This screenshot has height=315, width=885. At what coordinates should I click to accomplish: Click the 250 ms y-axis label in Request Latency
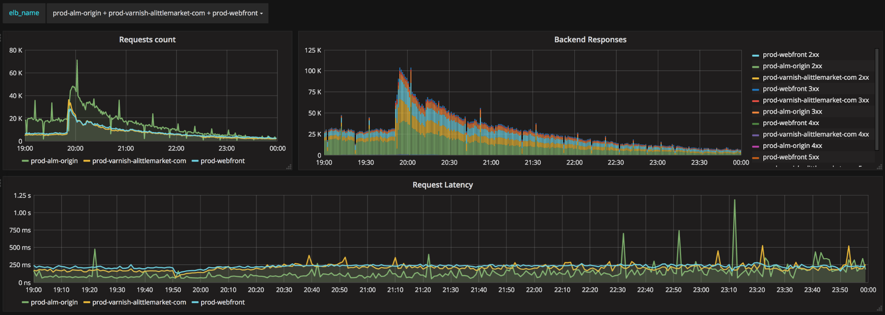[x=20, y=265]
